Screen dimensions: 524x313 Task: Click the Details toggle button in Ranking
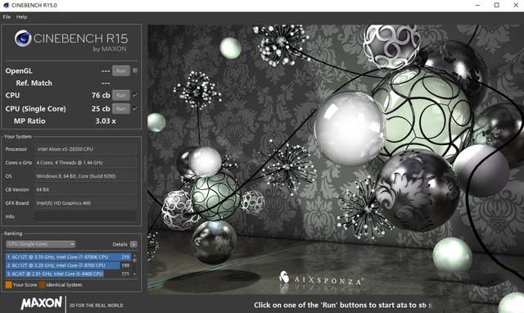(x=133, y=244)
